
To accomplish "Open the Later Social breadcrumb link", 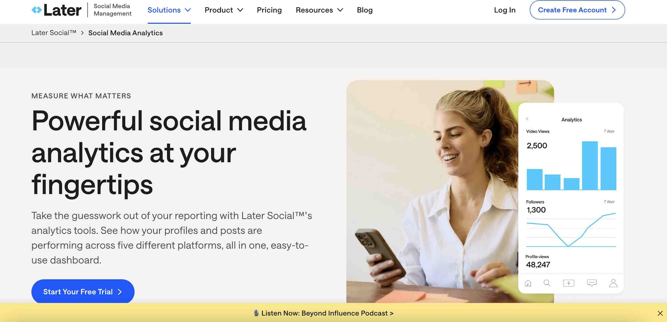I will [54, 33].
